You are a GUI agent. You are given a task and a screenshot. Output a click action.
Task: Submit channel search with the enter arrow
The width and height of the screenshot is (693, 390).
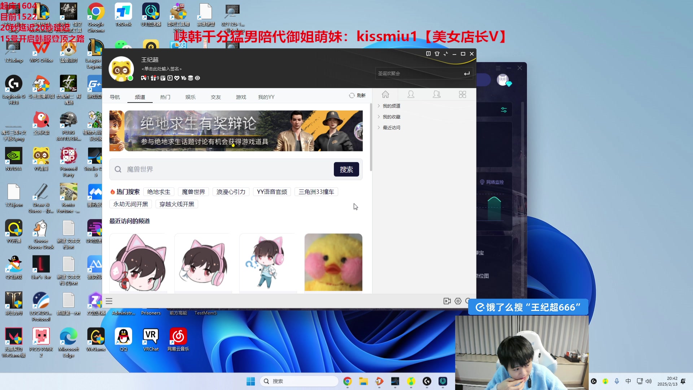[467, 74]
